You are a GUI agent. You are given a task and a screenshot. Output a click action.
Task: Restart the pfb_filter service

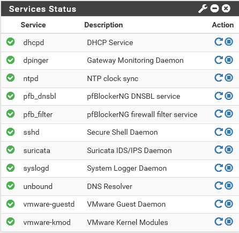(219, 114)
